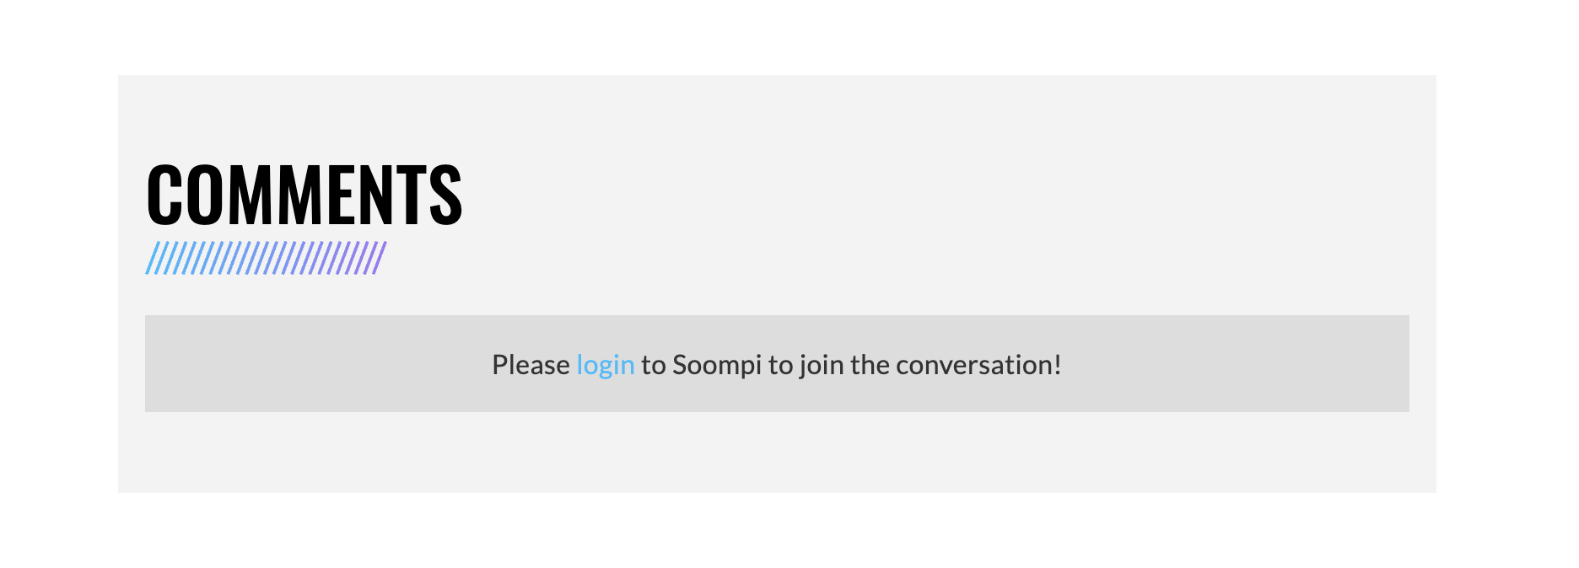Click empty right side of login banner
Screen dimensions: 1579x568
[1240, 364]
